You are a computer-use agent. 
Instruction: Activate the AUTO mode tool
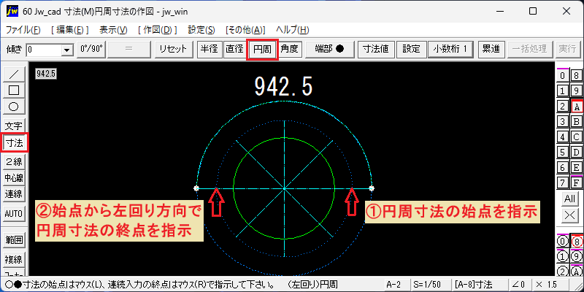[14, 214]
